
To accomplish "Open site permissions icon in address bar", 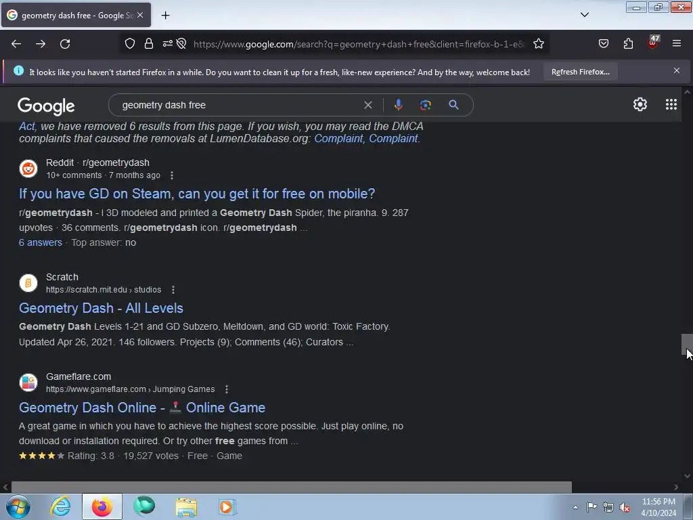I will coord(168,44).
